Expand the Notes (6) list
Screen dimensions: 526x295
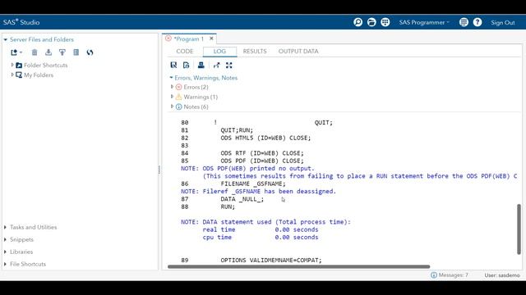tap(172, 107)
